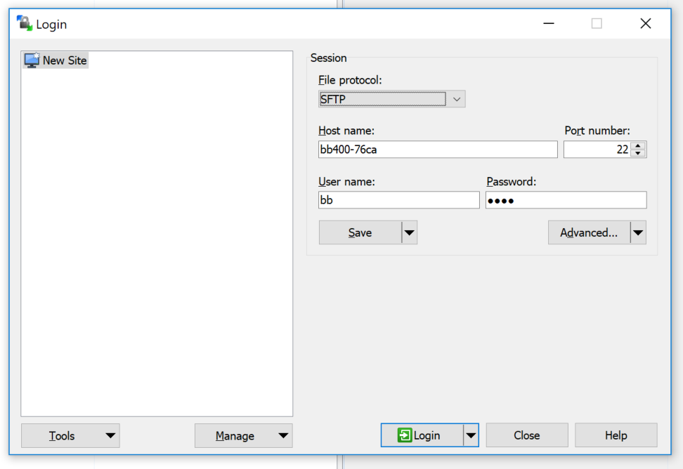Click the Close button at bottom
Screen dimensions: 683x469
coord(526,435)
